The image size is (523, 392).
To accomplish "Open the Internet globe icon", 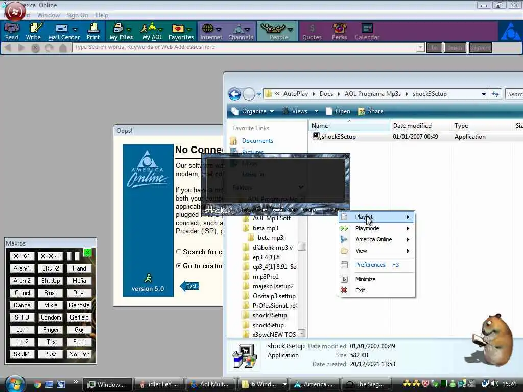I will 208,29.
